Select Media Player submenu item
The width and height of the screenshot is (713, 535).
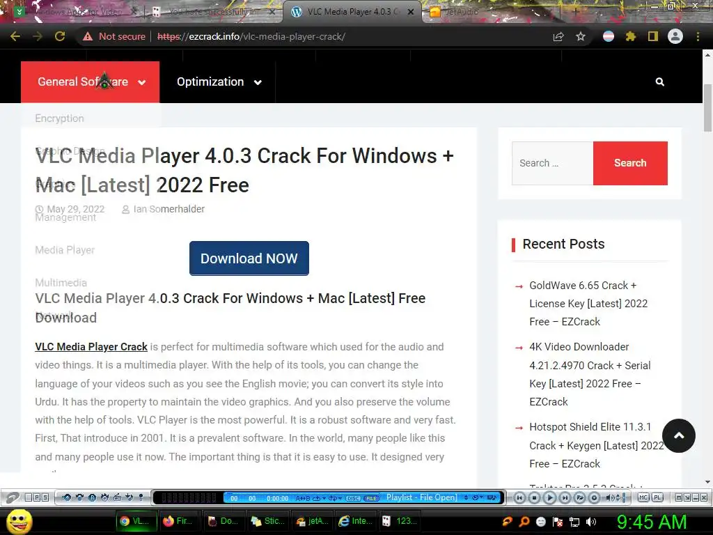65,250
